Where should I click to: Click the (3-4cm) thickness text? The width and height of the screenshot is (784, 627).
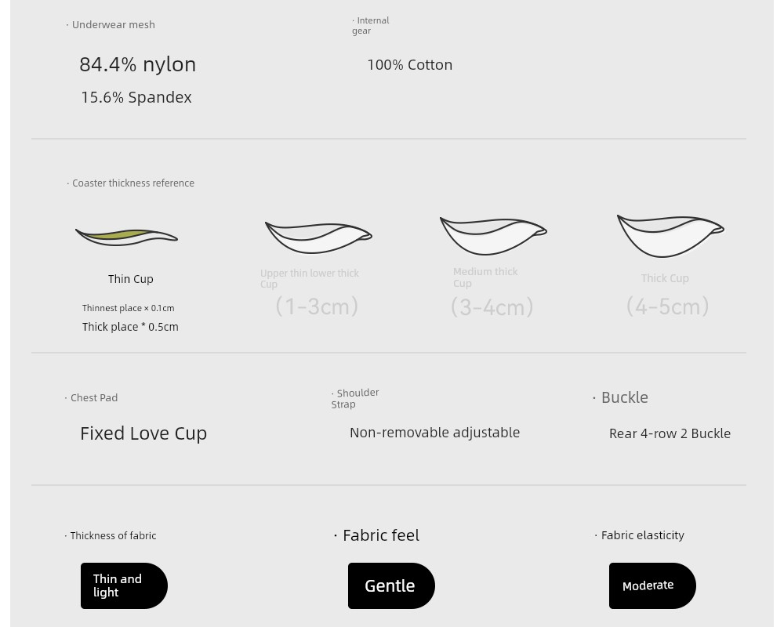click(x=492, y=307)
